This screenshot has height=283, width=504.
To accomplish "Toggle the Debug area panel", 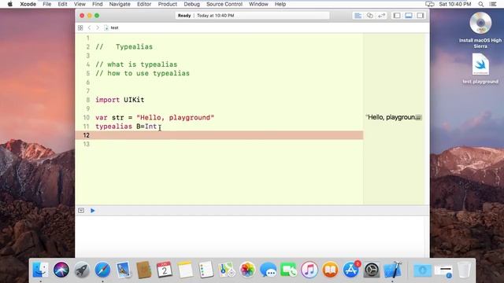I will 409,16.
